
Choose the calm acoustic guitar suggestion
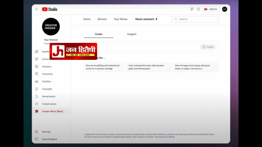click(x=149, y=67)
